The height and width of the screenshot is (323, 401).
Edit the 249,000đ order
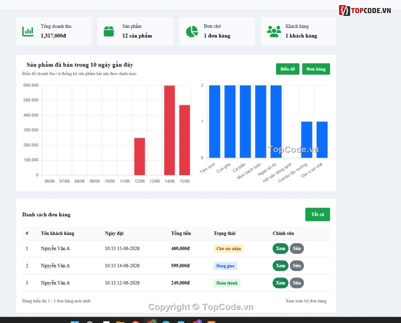click(297, 283)
